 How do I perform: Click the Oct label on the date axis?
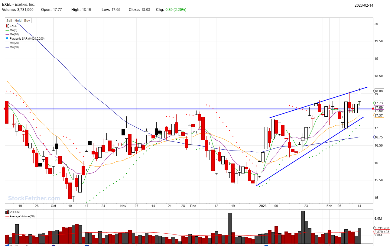pos(54,206)
